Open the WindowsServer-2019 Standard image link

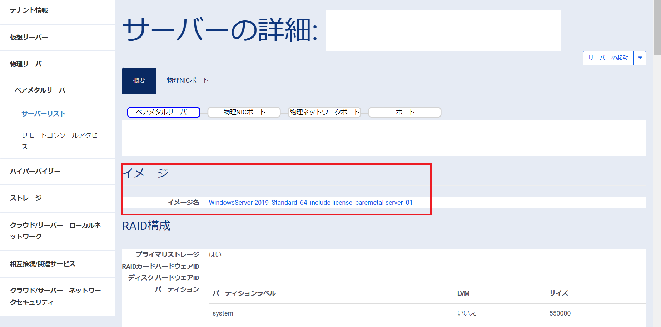pos(310,202)
